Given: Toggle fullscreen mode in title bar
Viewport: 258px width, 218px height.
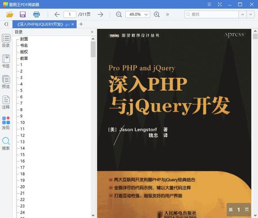Looking at the screenshot, I should coord(220,4).
